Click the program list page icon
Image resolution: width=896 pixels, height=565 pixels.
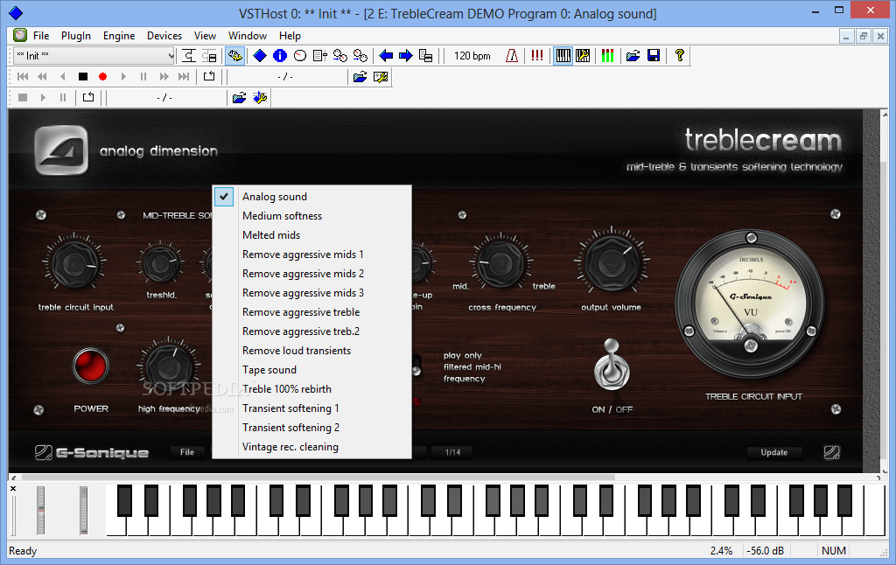pyautogui.click(x=320, y=55)
